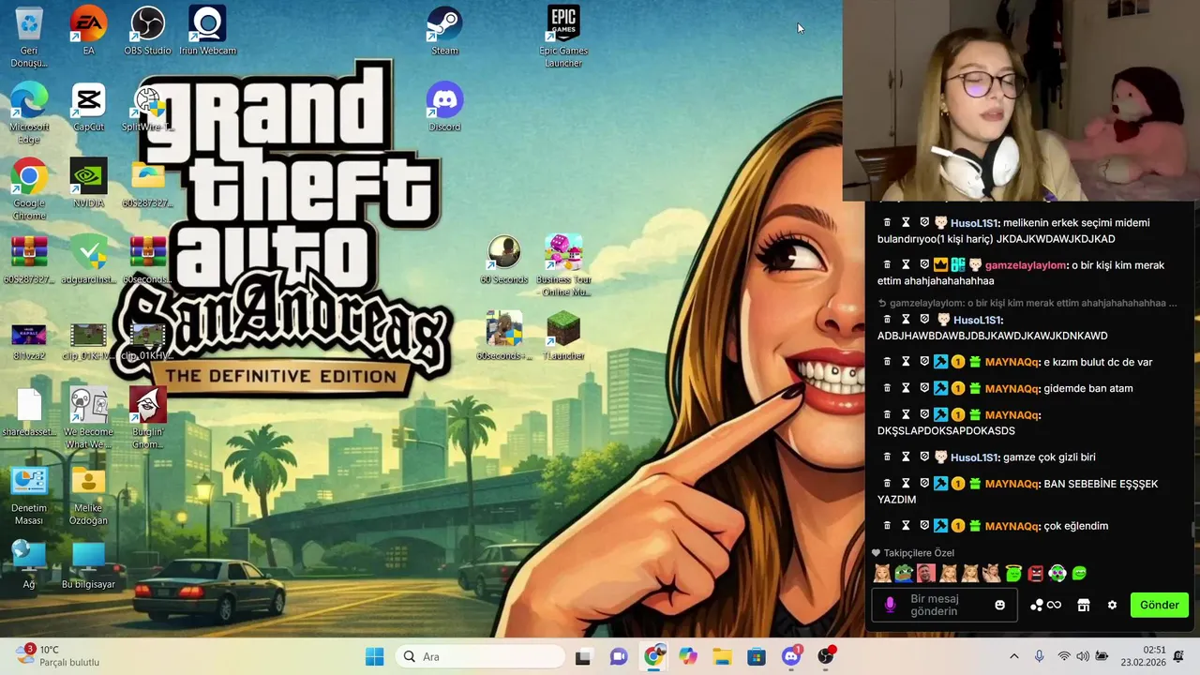This screenshot has height=675, width=1200.
Task: Select the 60 Seconds game shortcut
Action: tap(503, 260)
